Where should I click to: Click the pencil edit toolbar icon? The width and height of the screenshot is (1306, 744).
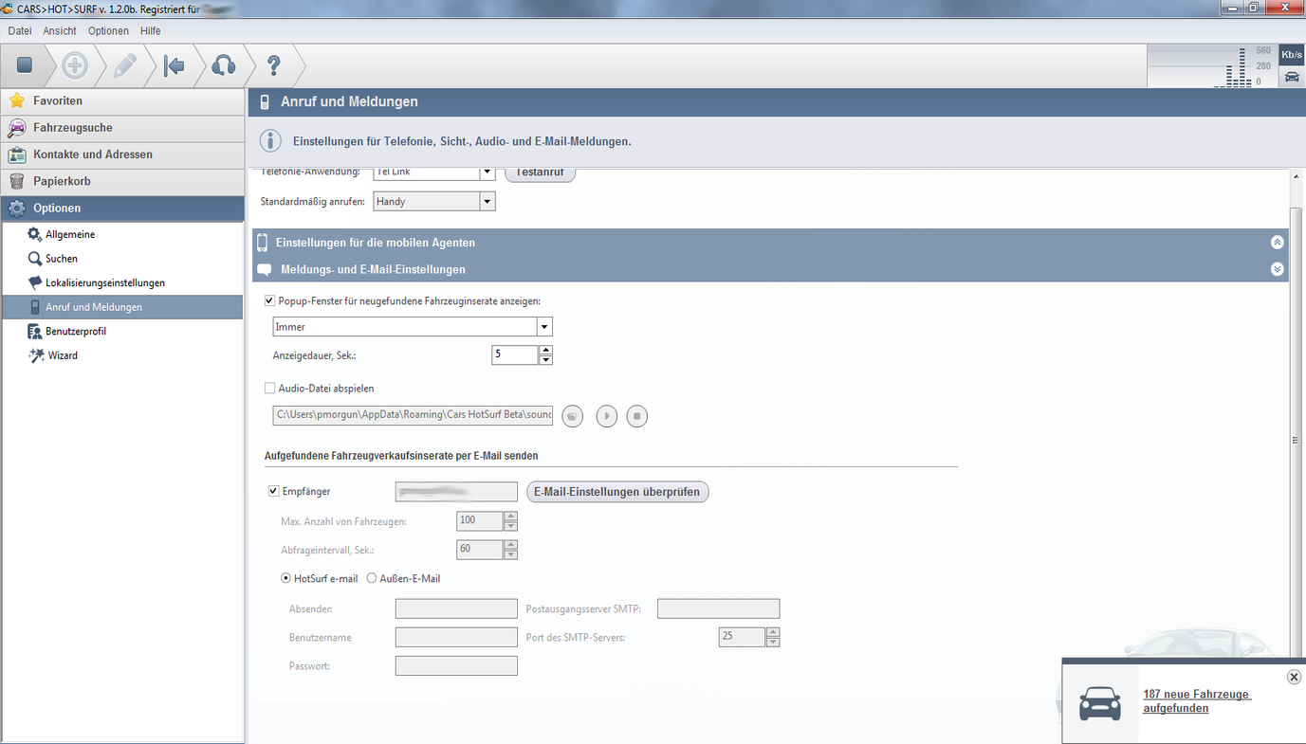point(124,65)
